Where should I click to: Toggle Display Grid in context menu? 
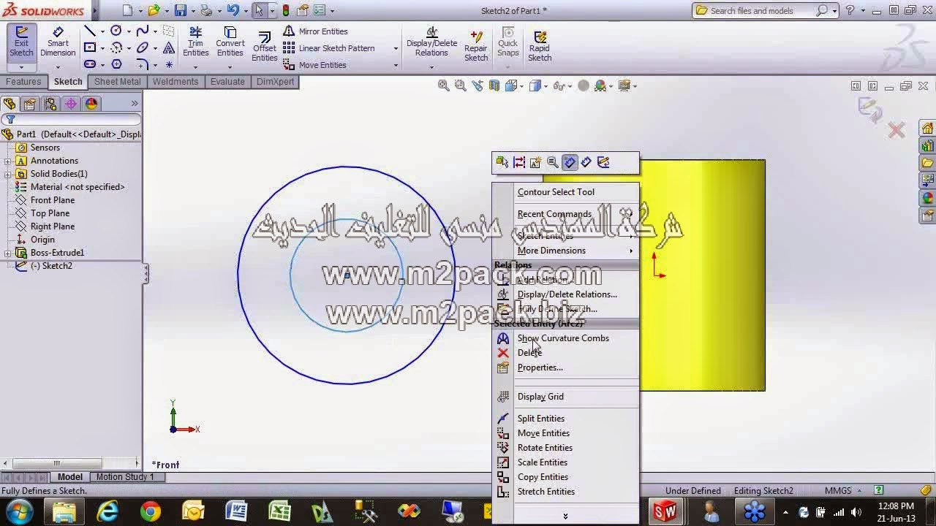540,397
